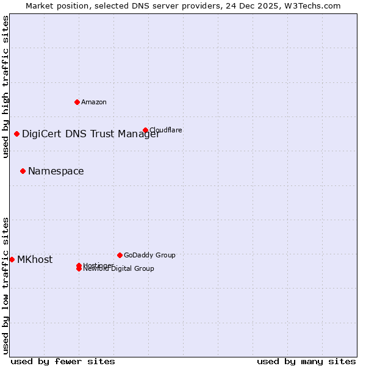Image resolution: width=366 pixels, height=366 pixels.
Task: Click the Amazon data point marker
Action: point(77,102)
